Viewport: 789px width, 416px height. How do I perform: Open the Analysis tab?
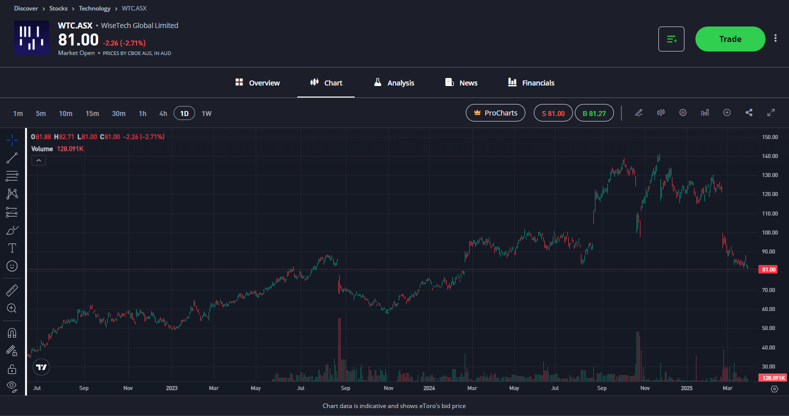click(x=394, y=82)
